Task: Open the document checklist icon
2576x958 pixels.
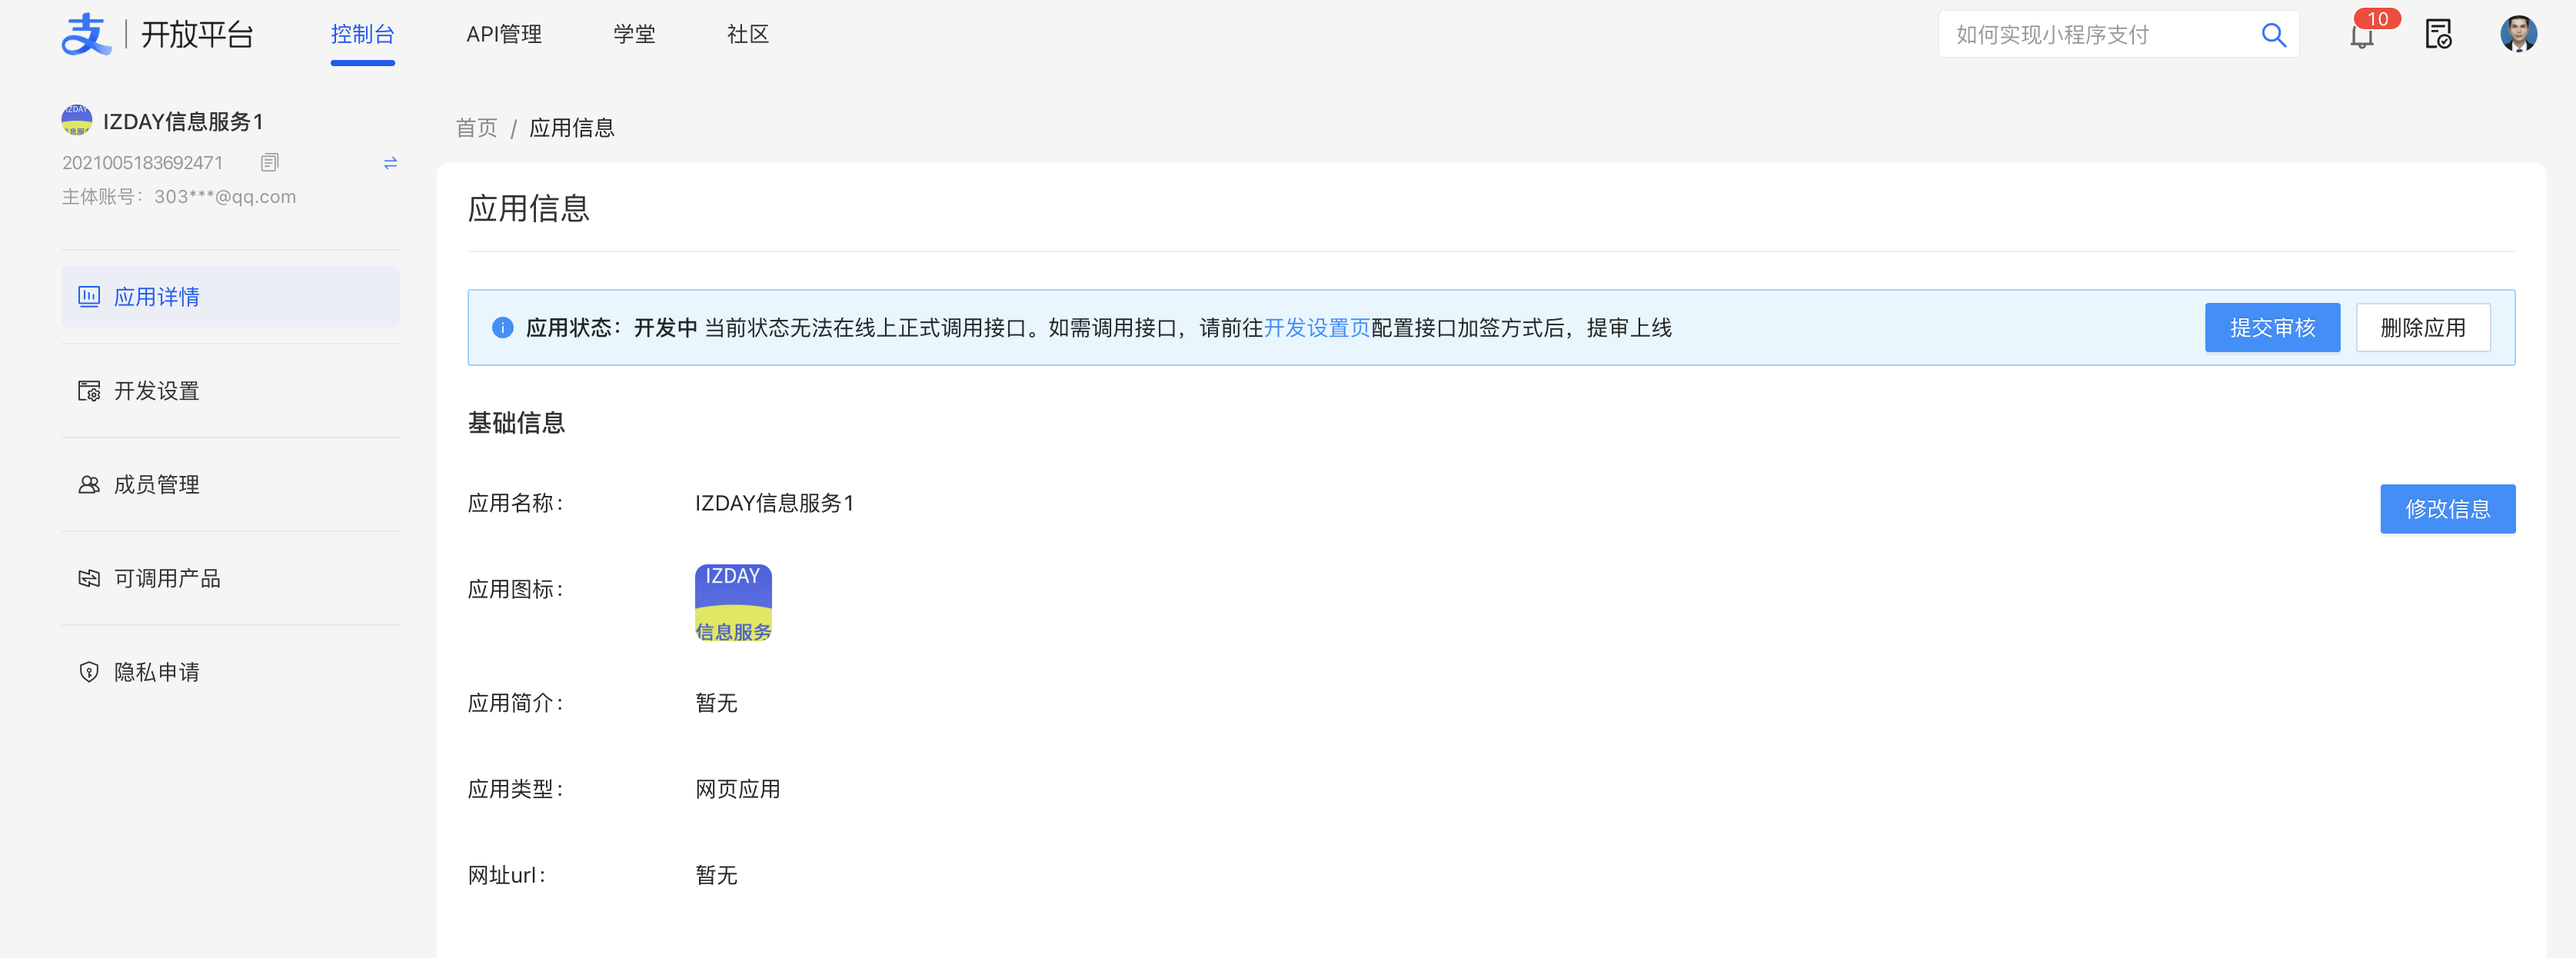Action: 2438,35
